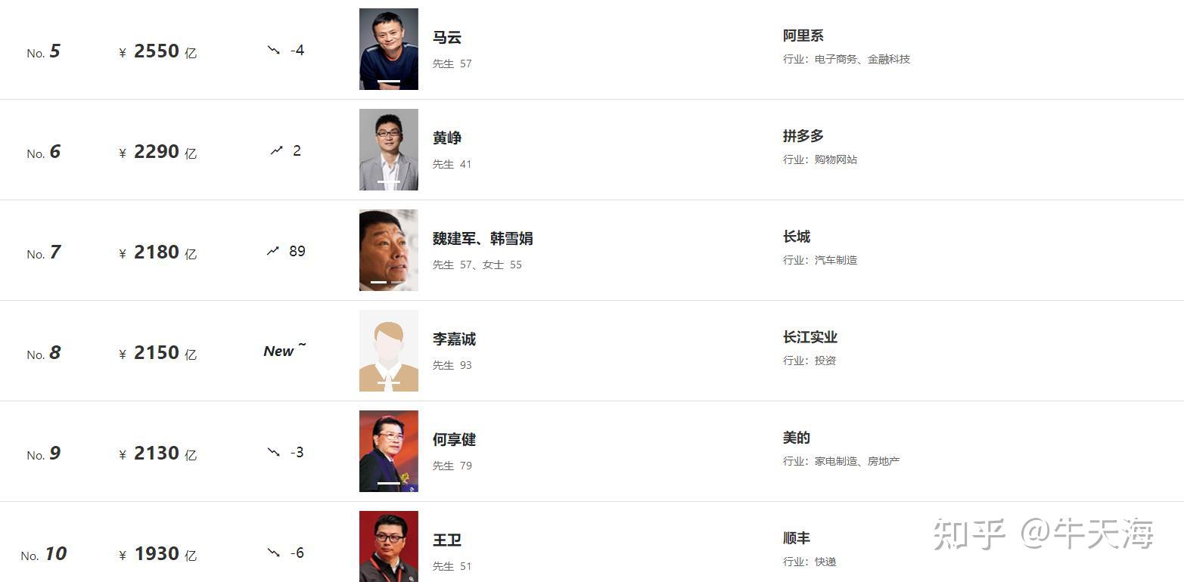Click He Xiangjian's (何享健) portrait photo

pyautogui.click(x=388, y=451)
